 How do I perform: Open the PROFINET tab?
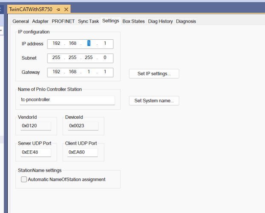(63, 21)
